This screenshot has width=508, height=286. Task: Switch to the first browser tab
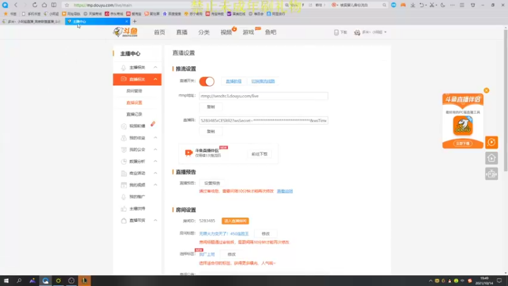tap(32, 22)
